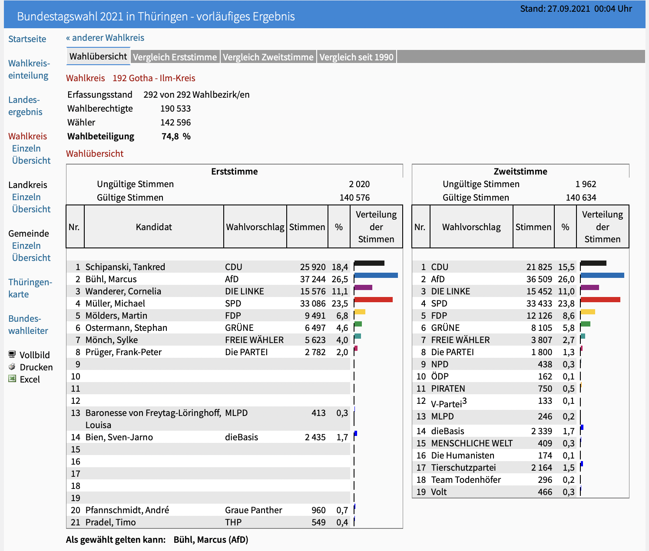Open Wahlkreiseinteilung in sidebar
Viewport: 649px width, 551px height.
(29, 69)
